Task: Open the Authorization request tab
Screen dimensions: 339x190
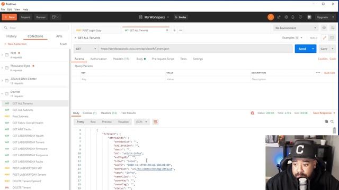Action: tap(99, 59)
